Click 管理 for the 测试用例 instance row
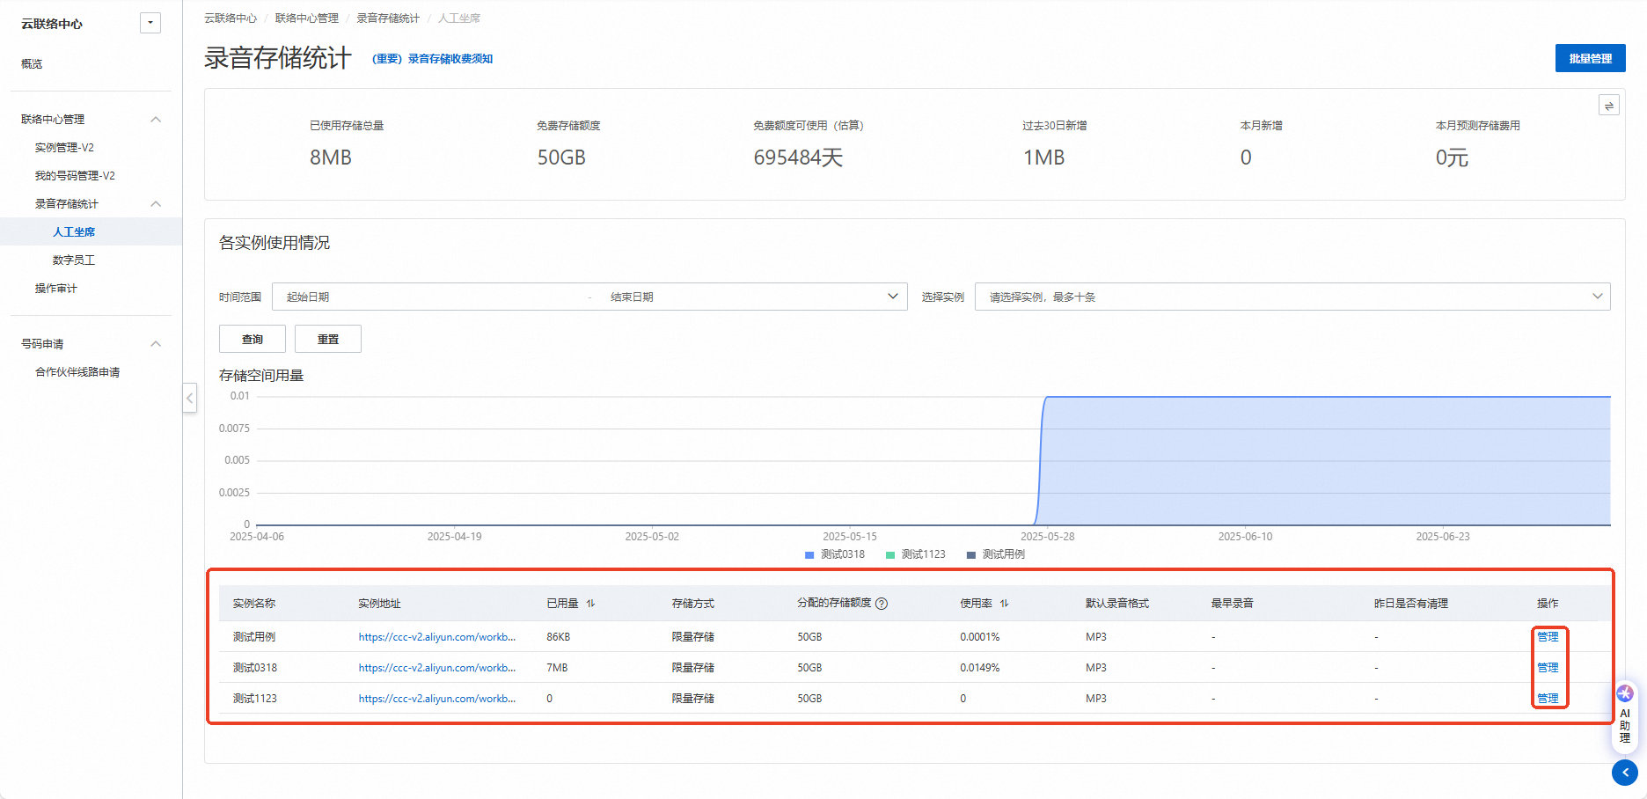The image size is (1647, 799). (x=1548, y=637)
